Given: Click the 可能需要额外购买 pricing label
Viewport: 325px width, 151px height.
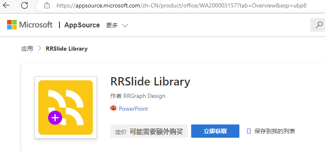Looking at the screenshot, I should coord(156,132).
